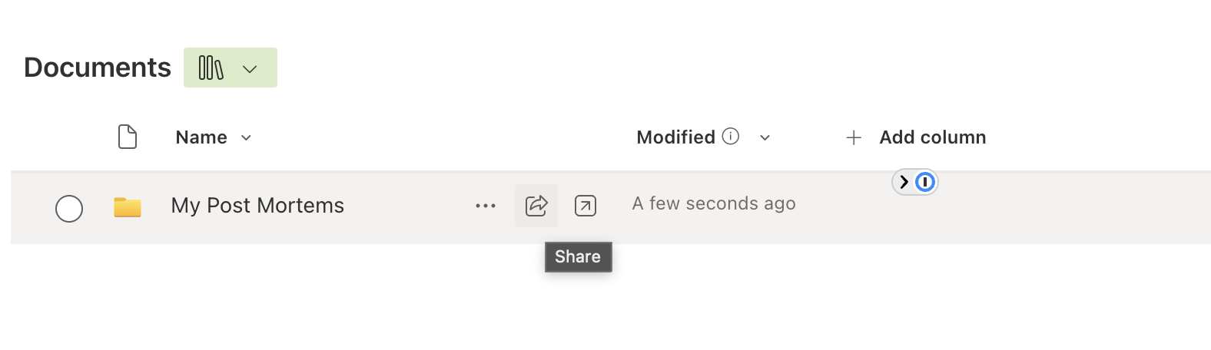Open the Modified column dropdown chevron

coord(765,138)
